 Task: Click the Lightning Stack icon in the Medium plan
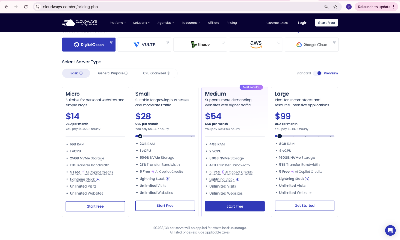pos(238,179)
